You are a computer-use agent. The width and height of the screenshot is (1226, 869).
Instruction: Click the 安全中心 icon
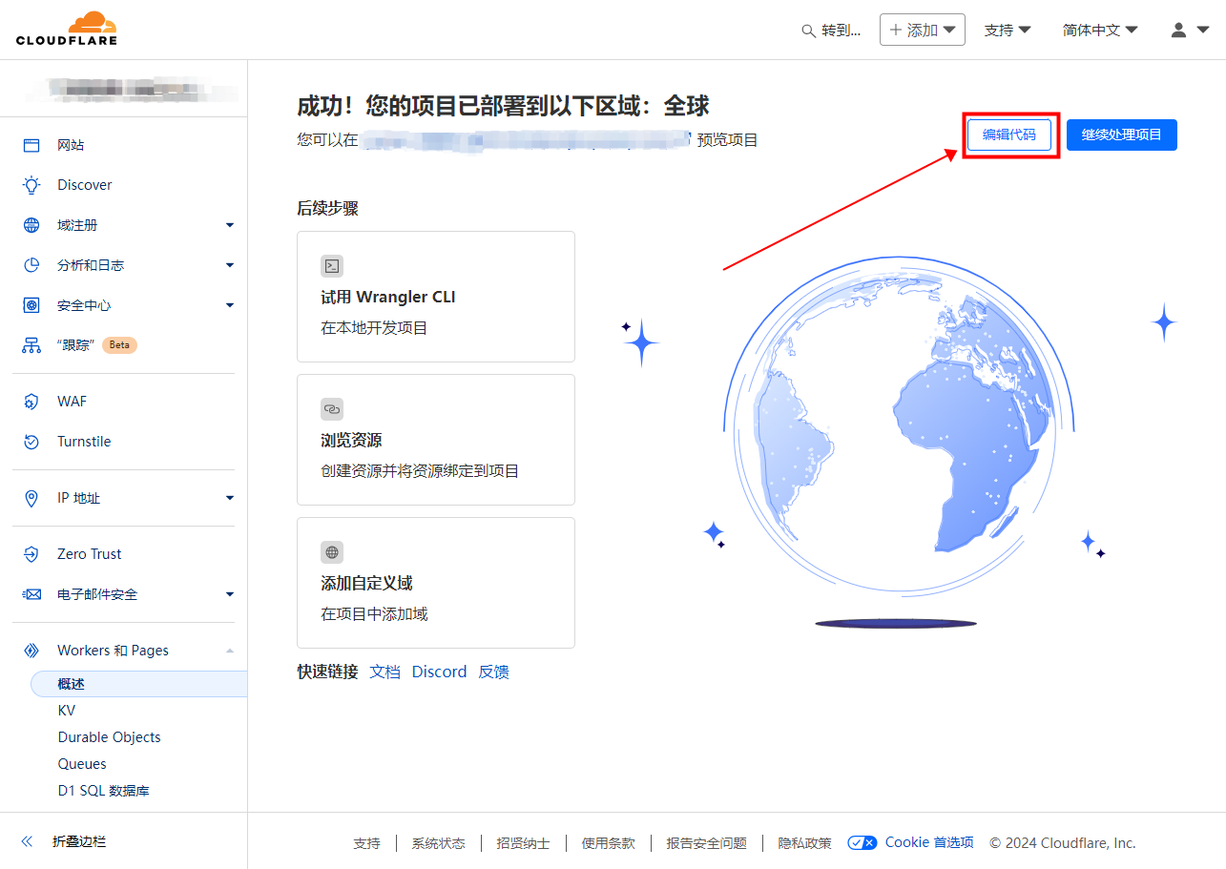click(31, 305)
